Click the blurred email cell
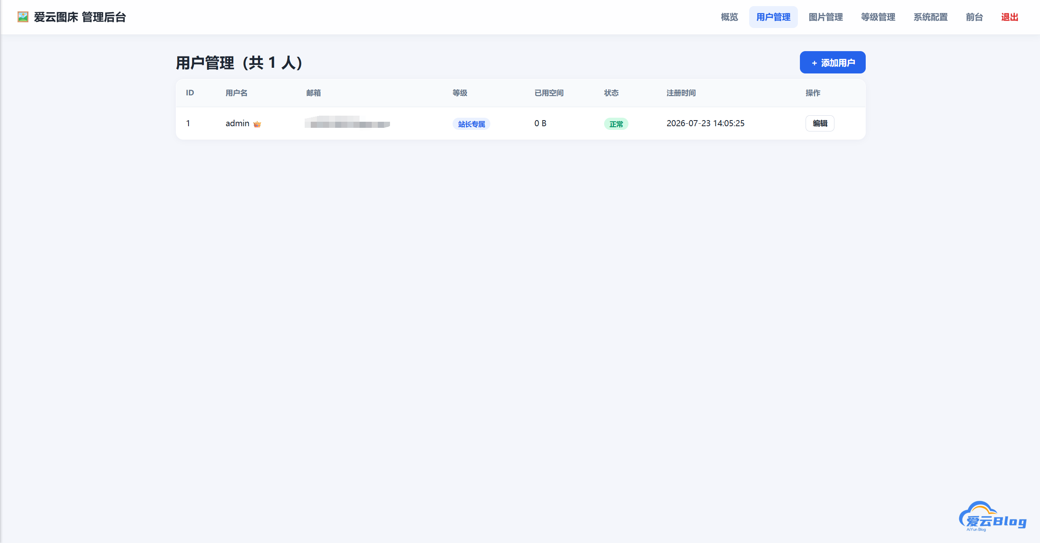The width and height of the screenshot is (1040, 543). 347,122
